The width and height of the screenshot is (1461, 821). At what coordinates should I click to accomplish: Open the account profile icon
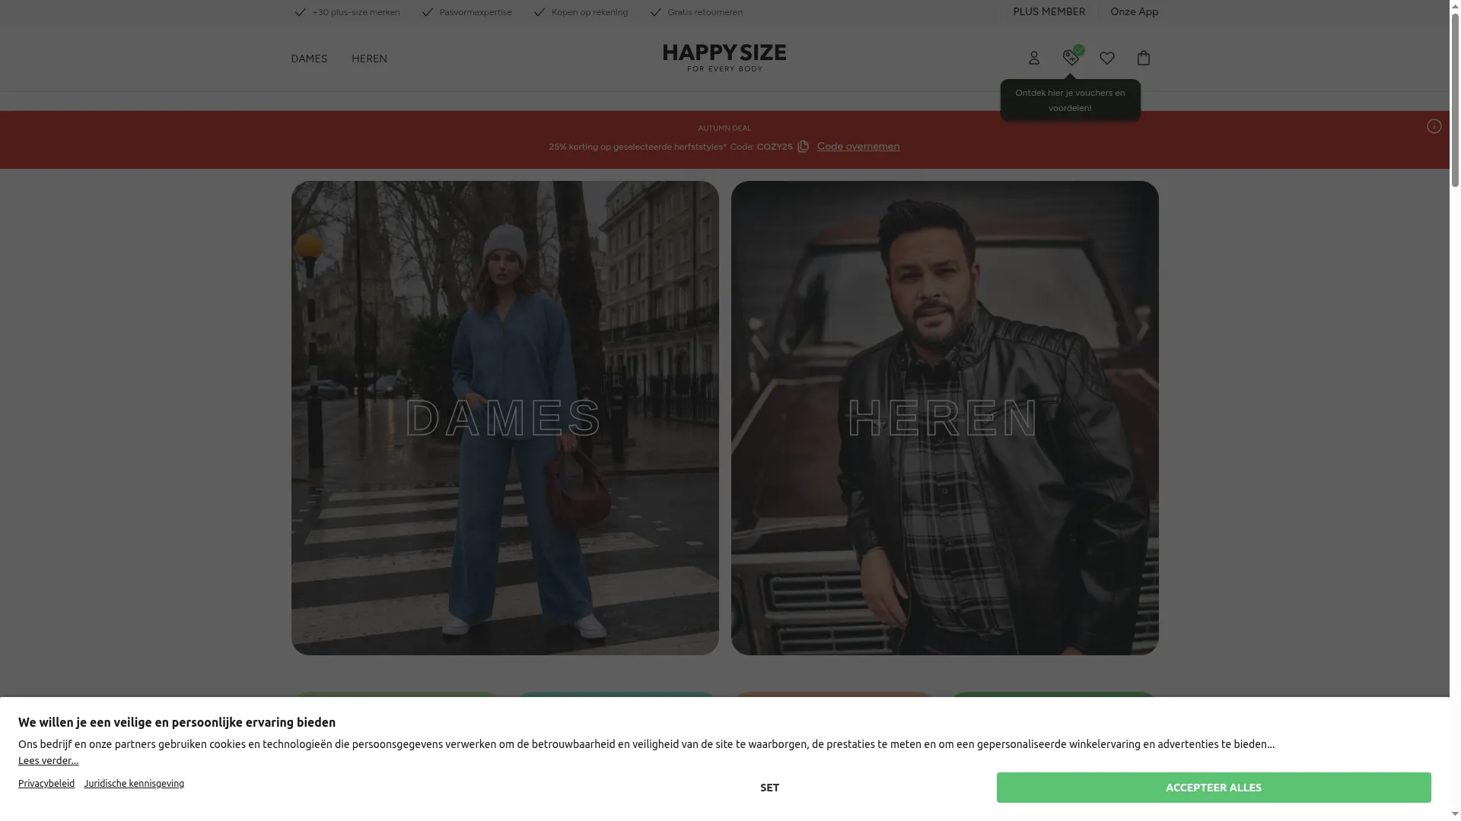1033,59
